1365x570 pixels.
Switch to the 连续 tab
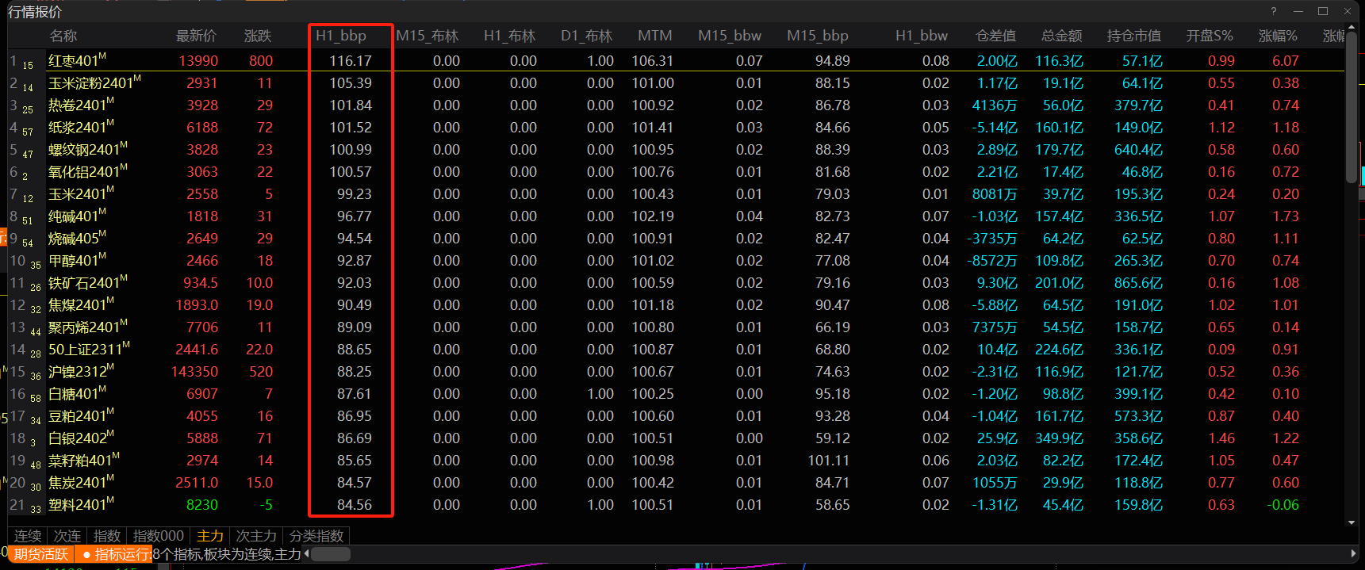(x=28, y=536)
